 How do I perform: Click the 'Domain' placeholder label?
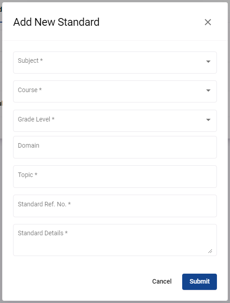click(28, 145)
